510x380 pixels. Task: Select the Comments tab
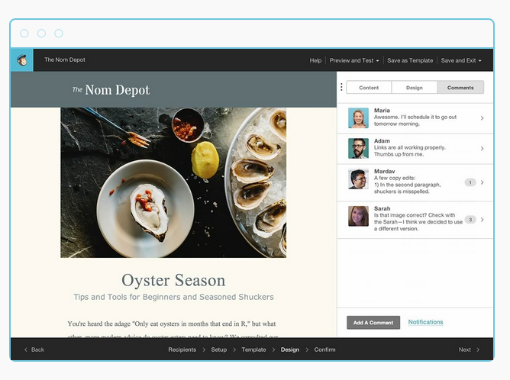click(x=460, y=88)
